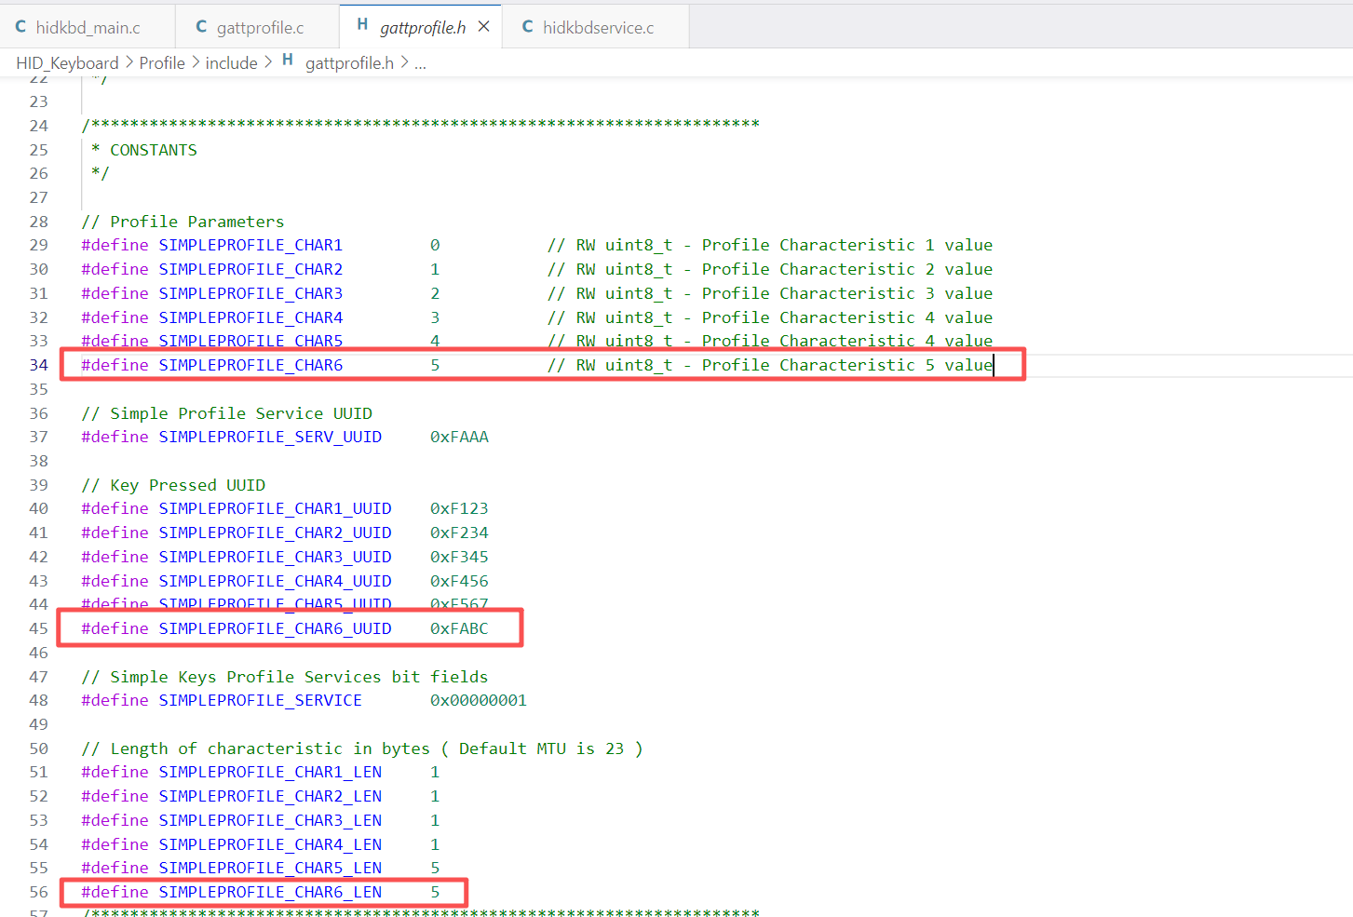The image size is (1353, 917).
Task: Click the 0x00000001 value
Action: tap(479, 700)
